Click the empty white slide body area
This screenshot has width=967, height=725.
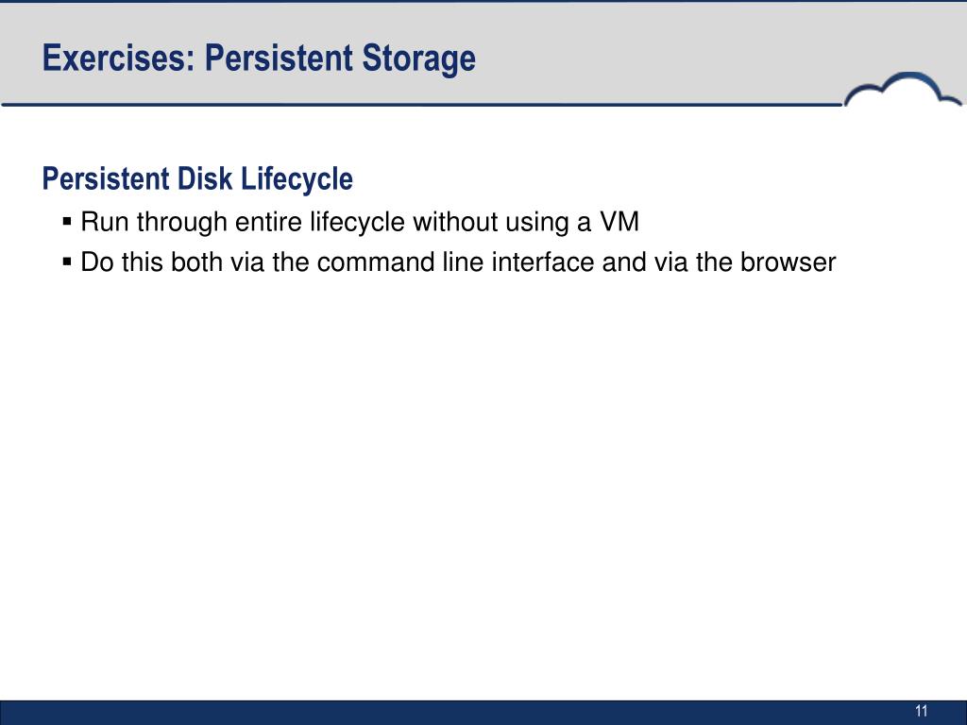(x=483, y=481)
